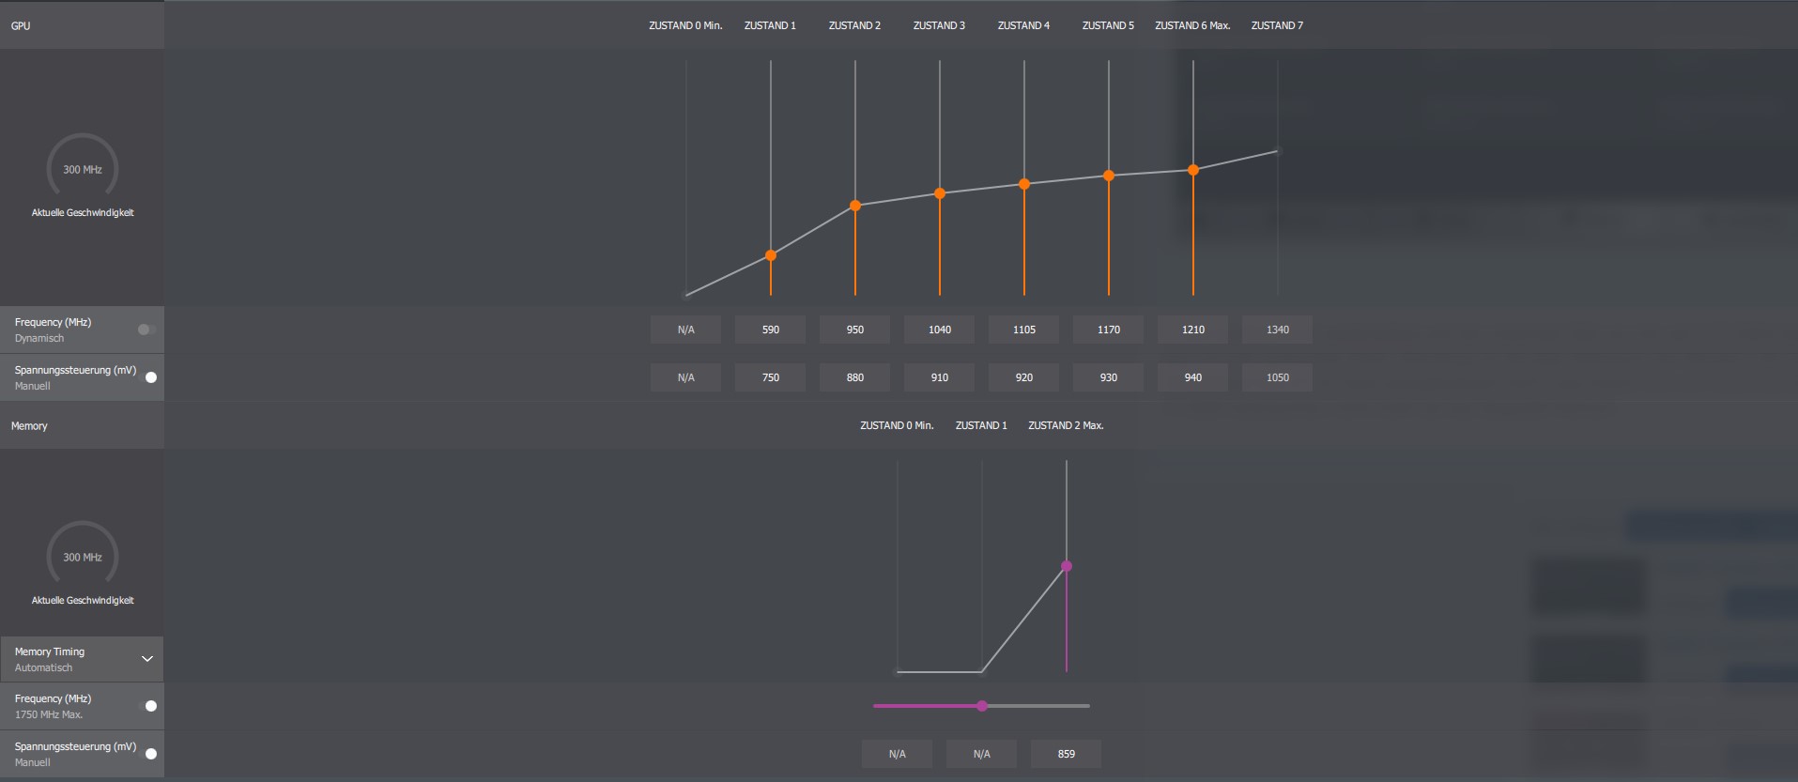Click memory header ZUSTAND 0 Min.

897,425
